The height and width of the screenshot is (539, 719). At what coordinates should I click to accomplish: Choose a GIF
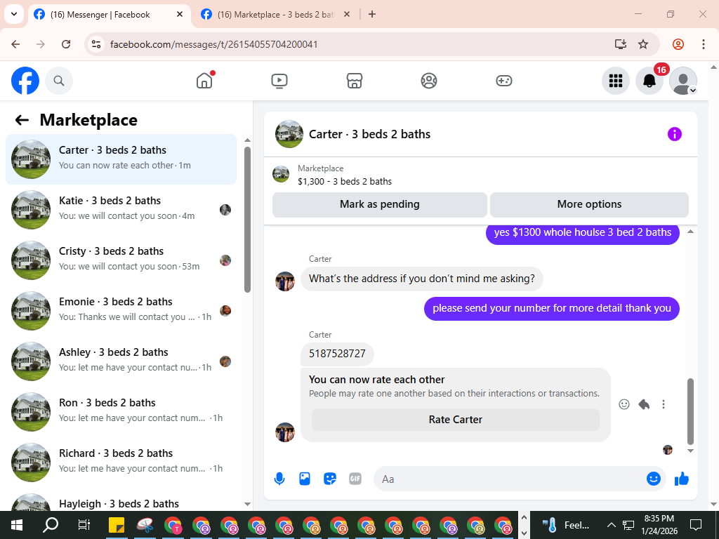click(355, 479)
